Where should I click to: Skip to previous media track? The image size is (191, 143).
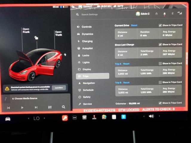(8, 108)
